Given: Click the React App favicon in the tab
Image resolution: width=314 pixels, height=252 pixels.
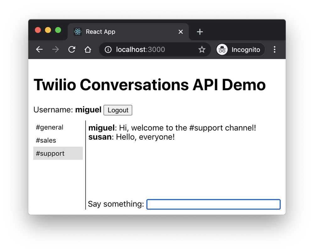Looking at the screenshot, I should [78, 32].
